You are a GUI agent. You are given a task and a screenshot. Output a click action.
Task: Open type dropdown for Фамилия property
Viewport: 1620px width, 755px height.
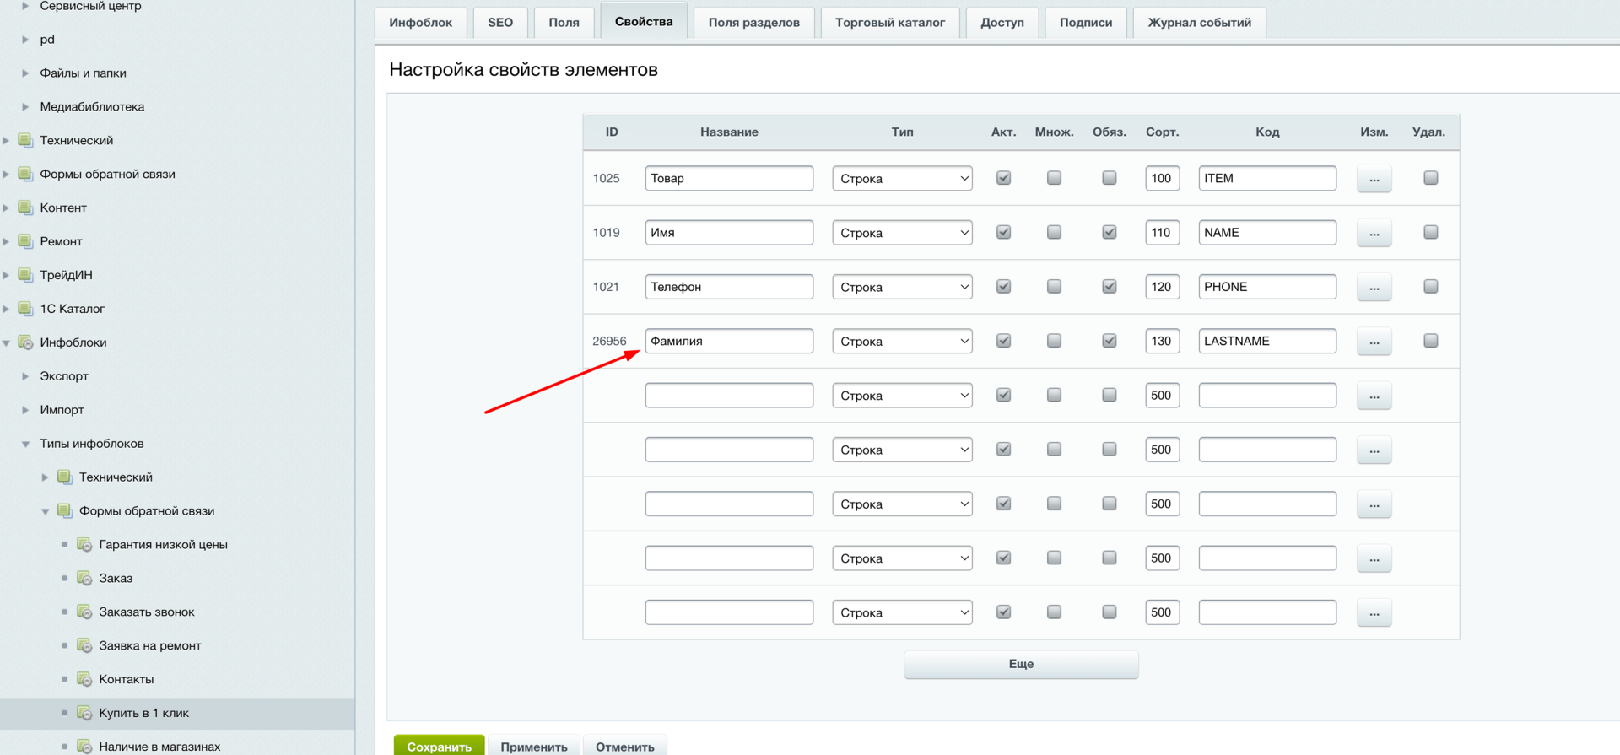pos(902,341)
